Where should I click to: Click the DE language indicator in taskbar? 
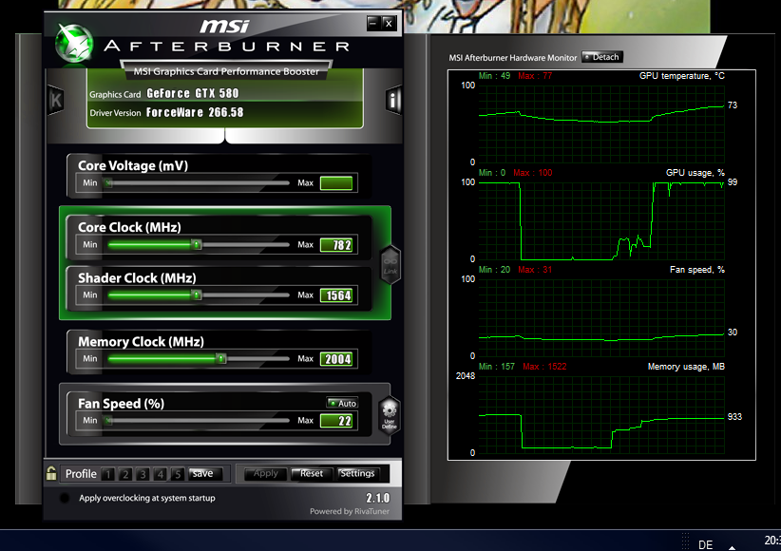705,544
